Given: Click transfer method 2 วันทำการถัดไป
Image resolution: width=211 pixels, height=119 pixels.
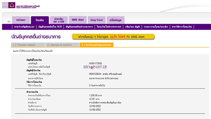Looking at the screenshot, I should 97,85.
